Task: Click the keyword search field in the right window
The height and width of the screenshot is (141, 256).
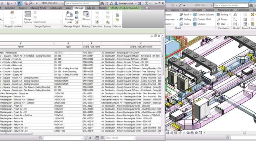Action: (231, 5)
